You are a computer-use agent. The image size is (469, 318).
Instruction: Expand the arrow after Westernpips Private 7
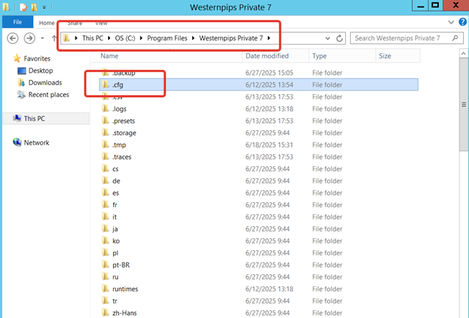(x=269, y=38)
